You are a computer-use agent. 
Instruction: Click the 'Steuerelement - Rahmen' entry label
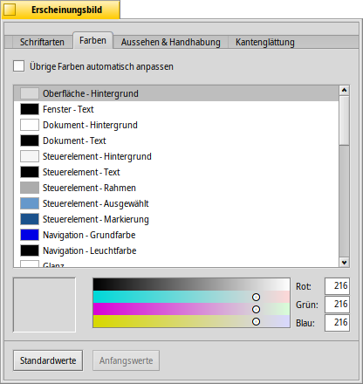[x=89, y=188]
